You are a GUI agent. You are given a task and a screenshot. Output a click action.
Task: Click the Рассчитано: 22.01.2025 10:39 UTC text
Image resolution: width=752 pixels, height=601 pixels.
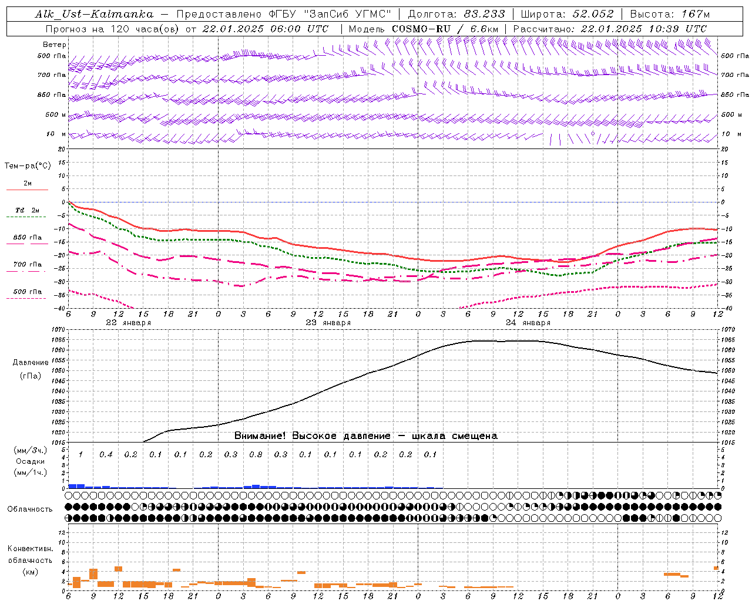(x=610, y=29)
